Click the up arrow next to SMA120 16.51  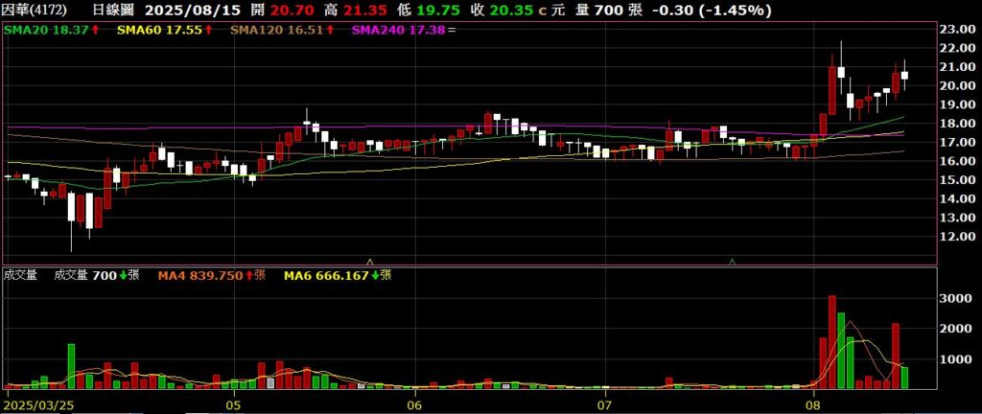click(x=330, y=31)
